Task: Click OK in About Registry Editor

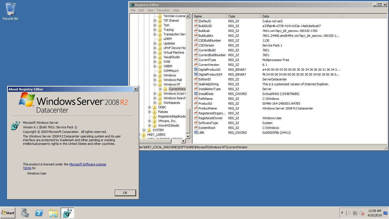Action: (x=125, y=193)
